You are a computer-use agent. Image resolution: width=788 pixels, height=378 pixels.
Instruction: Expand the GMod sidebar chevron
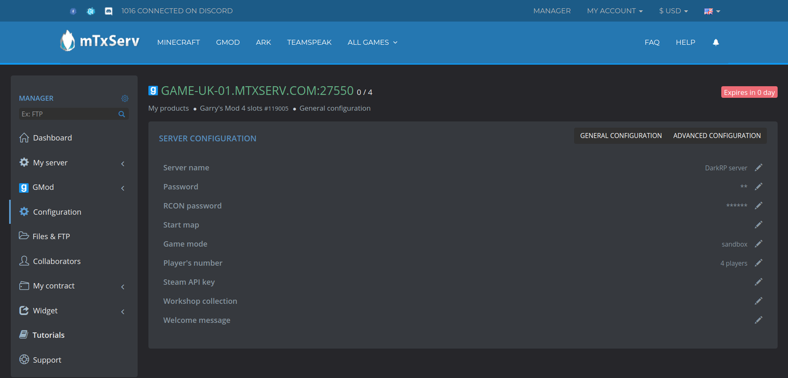[x=123, y=188]
